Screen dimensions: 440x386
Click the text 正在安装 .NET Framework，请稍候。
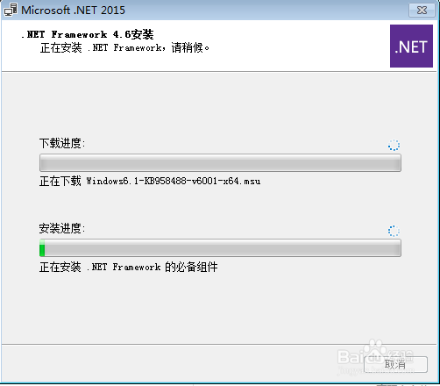[124, 47]
